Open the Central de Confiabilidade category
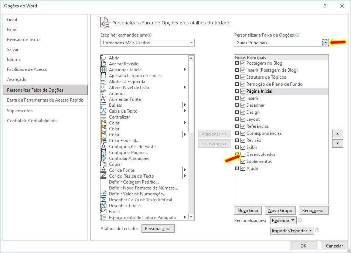Screen dimensions: 351x253 pos(45,121)
